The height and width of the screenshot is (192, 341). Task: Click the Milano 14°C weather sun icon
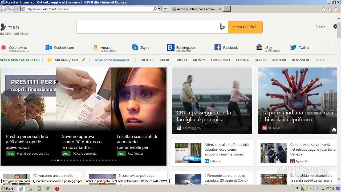(x=49, y=60)
